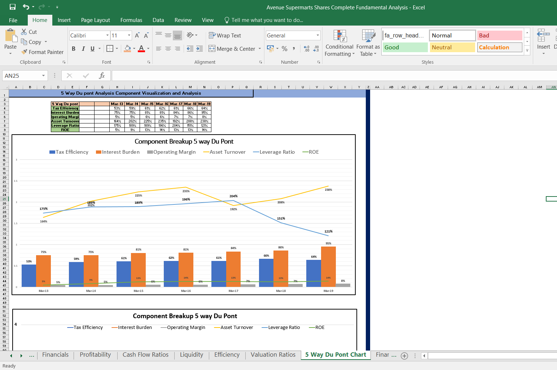Switch to the Insert ribbon tab
557x370 pixels.
(64, 20)
